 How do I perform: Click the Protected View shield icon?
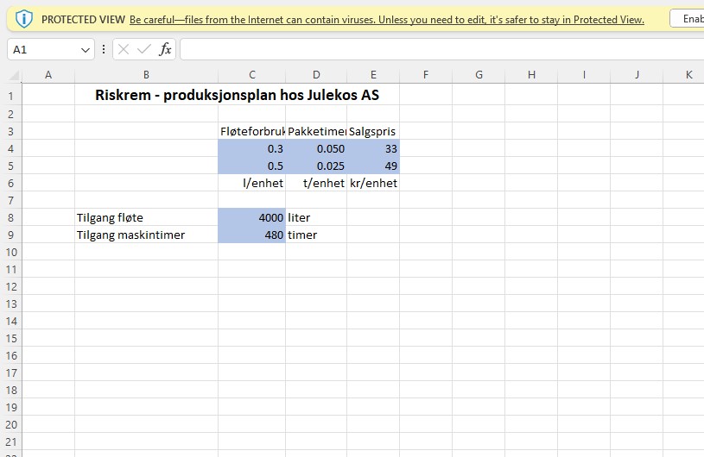click(x=24, y=19)
